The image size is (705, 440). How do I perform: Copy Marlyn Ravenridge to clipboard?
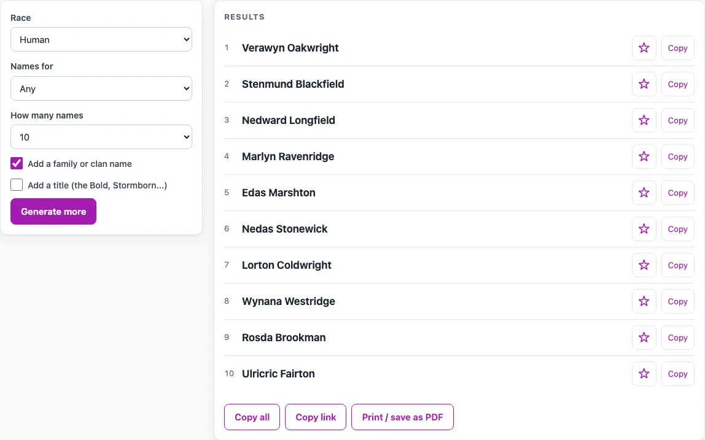tap(677, 156)
